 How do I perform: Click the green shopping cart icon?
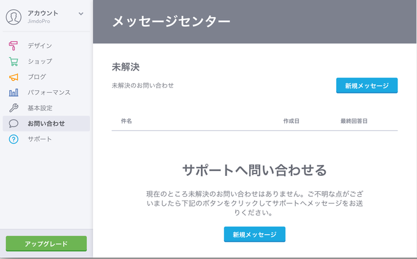coord(13,61)
